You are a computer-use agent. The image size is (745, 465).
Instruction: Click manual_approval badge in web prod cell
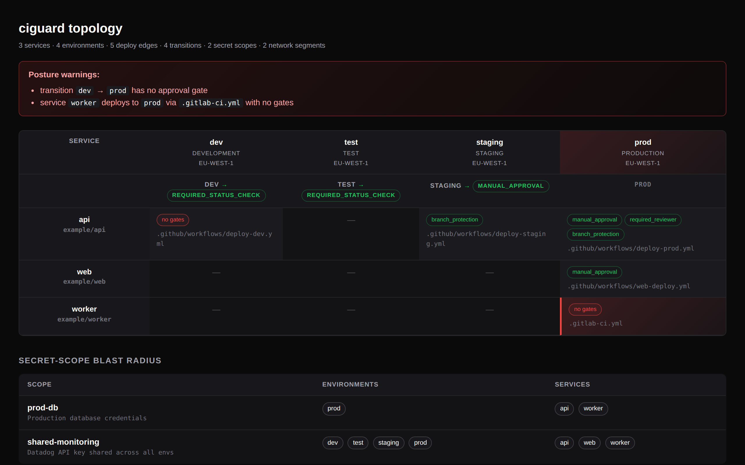tap(595, 272)
